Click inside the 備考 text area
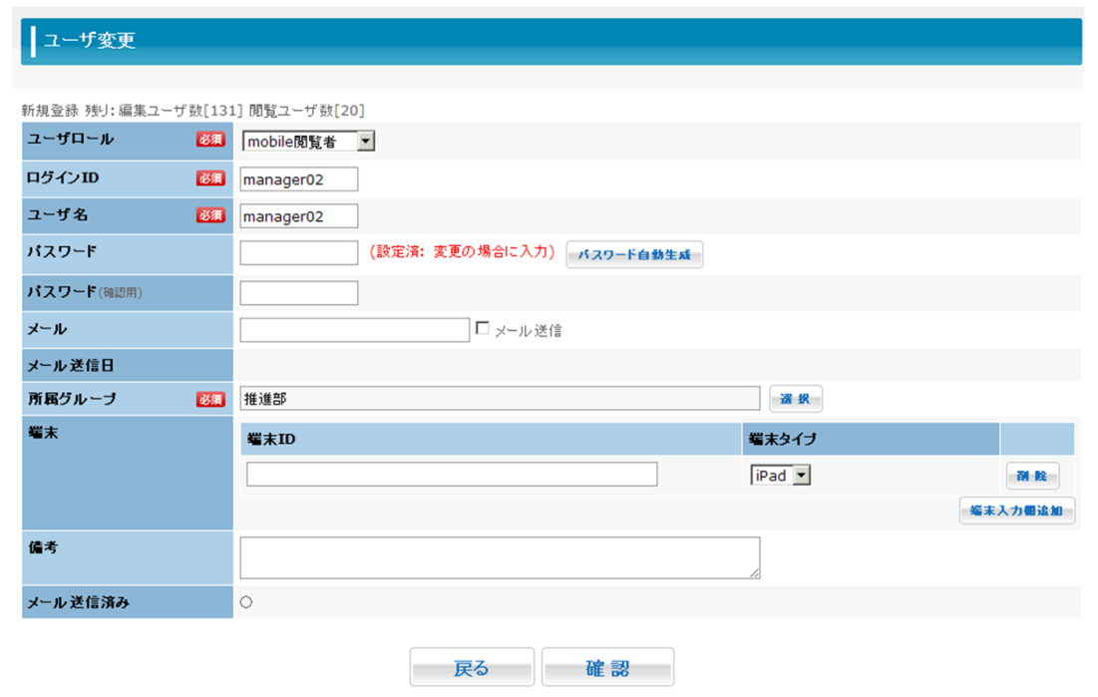Viewport: 1098px width, 697px height. click(499, 557)
